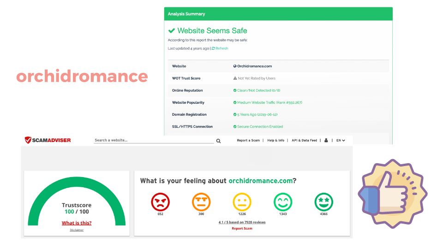Screen dimensions: 443x249
Task: Pick the green smiling face rating
Action: (x=283, y=202)
